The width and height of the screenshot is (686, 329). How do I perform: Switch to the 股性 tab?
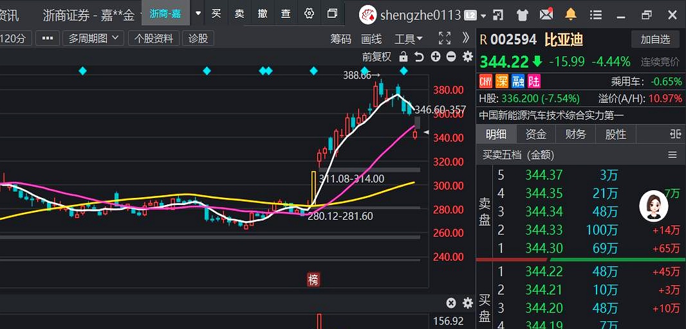(x=616, y=134)
